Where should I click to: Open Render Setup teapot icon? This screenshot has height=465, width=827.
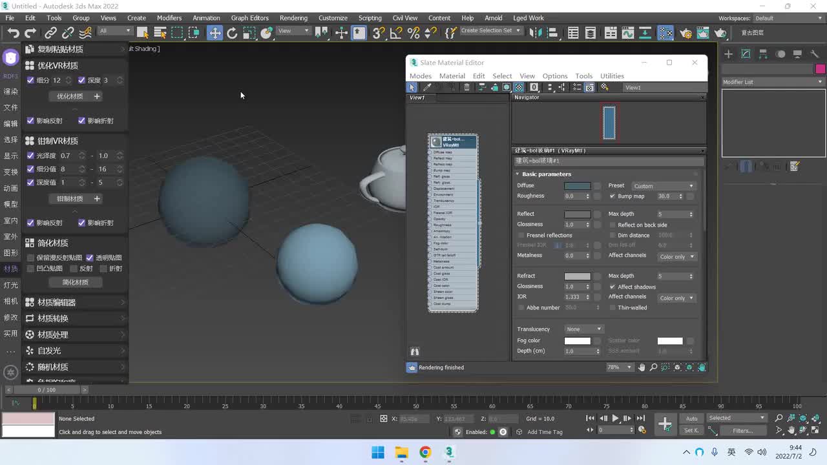click(x=686, y=33)
